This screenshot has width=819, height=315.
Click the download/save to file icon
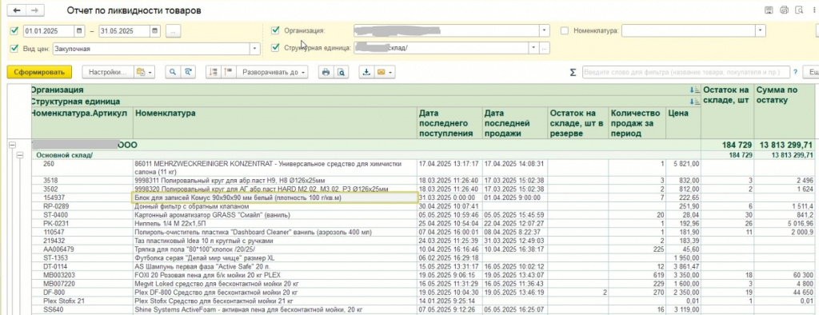[366, 72]
